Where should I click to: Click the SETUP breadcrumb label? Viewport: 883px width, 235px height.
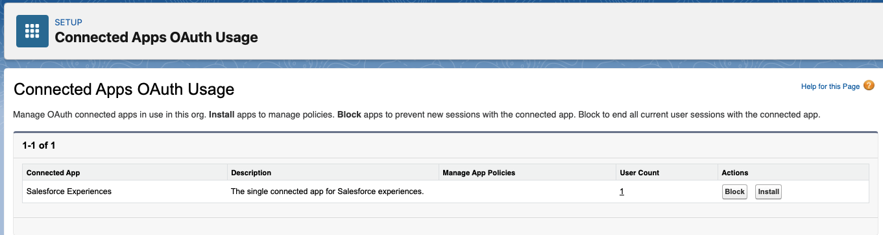click(x=68, y=23)
